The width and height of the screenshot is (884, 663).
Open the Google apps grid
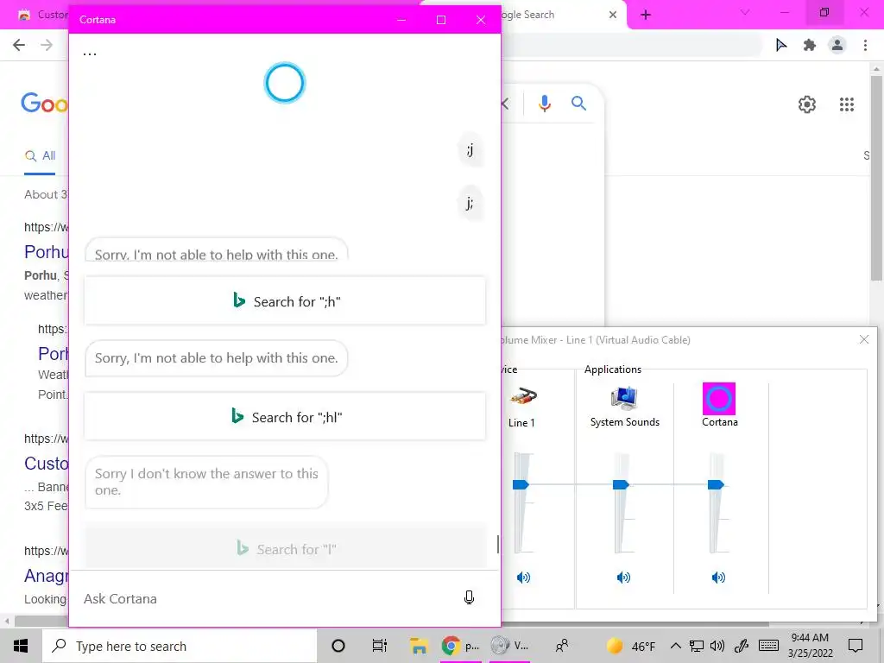click(x=846, y=104)
